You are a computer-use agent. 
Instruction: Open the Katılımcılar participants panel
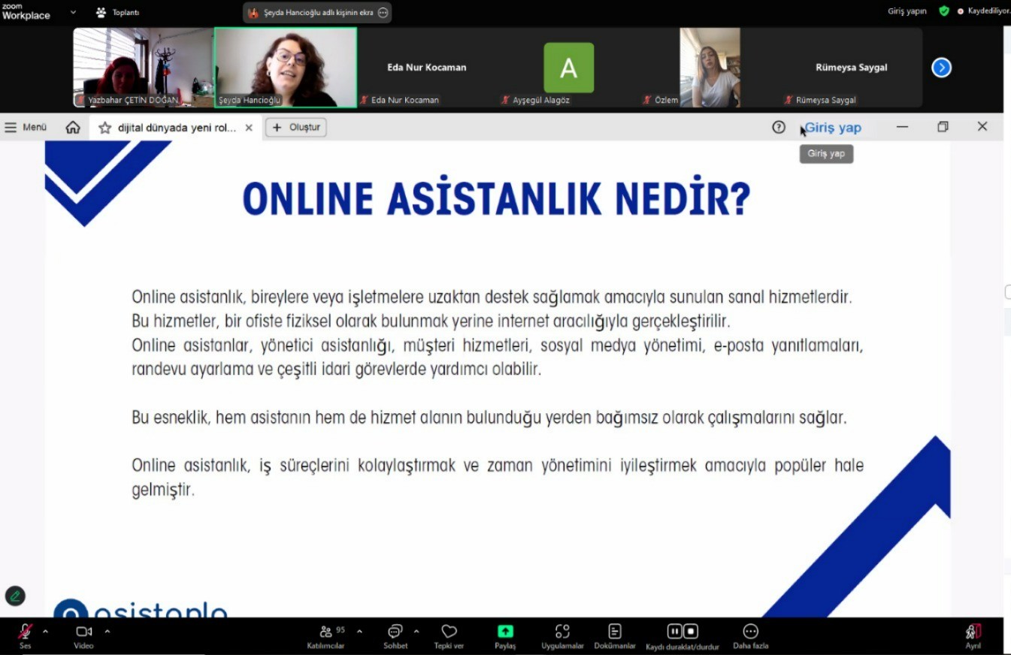point(325,632)
